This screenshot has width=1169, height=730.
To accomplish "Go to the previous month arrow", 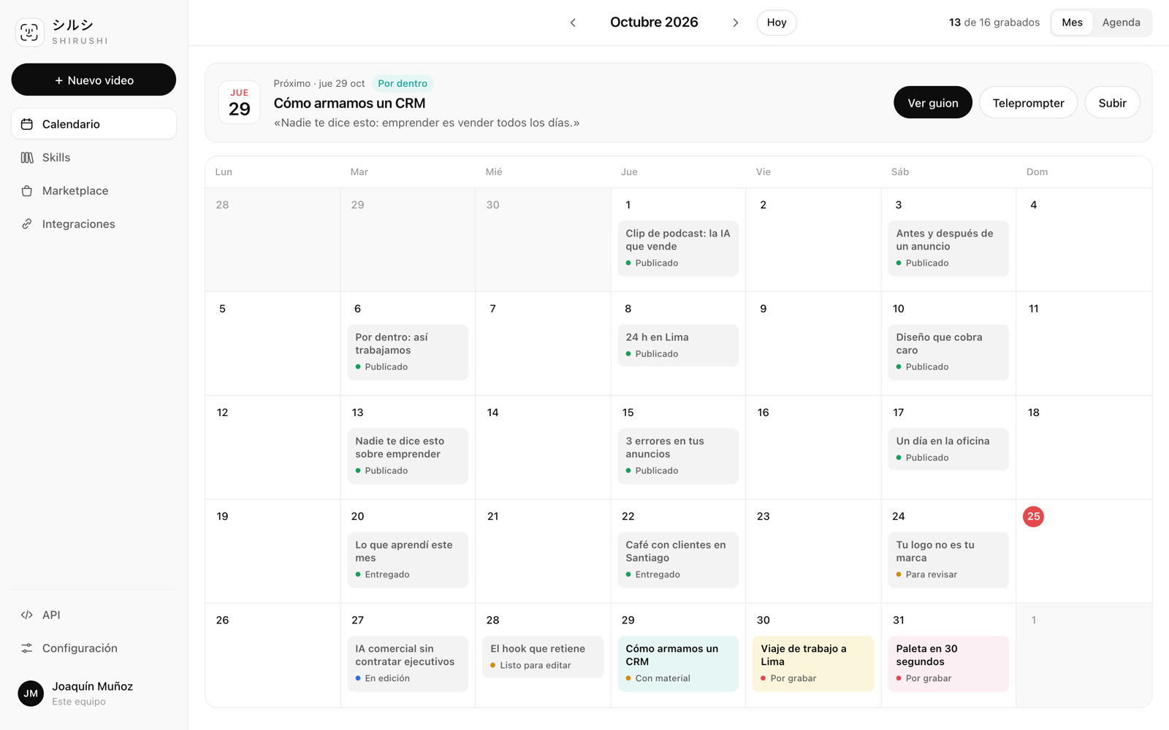I will click(573, 23).
